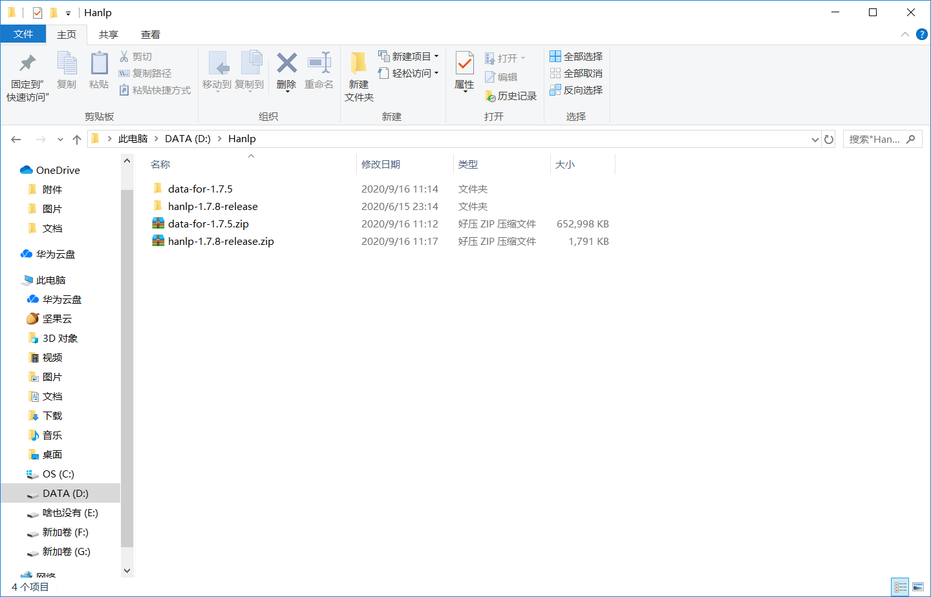Select hanlp-1.7.8-release.zip file
The height and width of the screenshot is (597, 931).
click(220, 241)
